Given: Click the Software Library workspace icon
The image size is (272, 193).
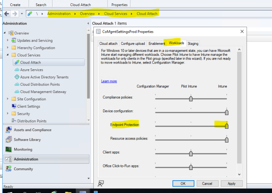Looking at the screenshot, I should tap(9, 139).
